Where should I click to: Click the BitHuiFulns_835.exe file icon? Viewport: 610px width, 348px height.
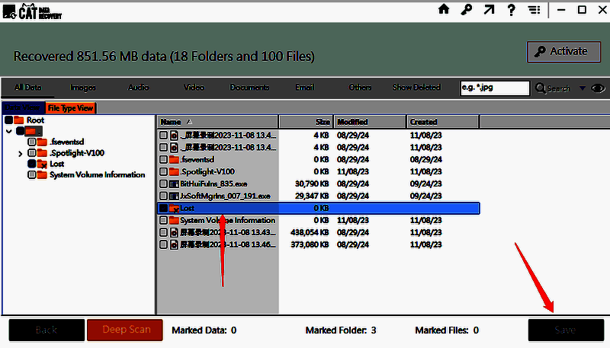click(174, 184)
